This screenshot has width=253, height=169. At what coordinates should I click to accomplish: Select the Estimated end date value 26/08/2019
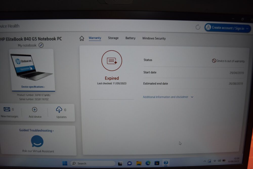click(236, 84)
